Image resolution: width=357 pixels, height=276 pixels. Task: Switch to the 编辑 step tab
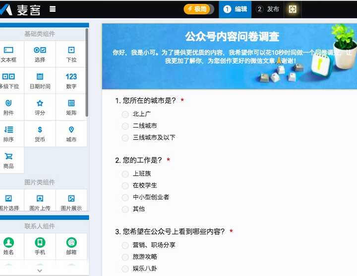[235, 9]
